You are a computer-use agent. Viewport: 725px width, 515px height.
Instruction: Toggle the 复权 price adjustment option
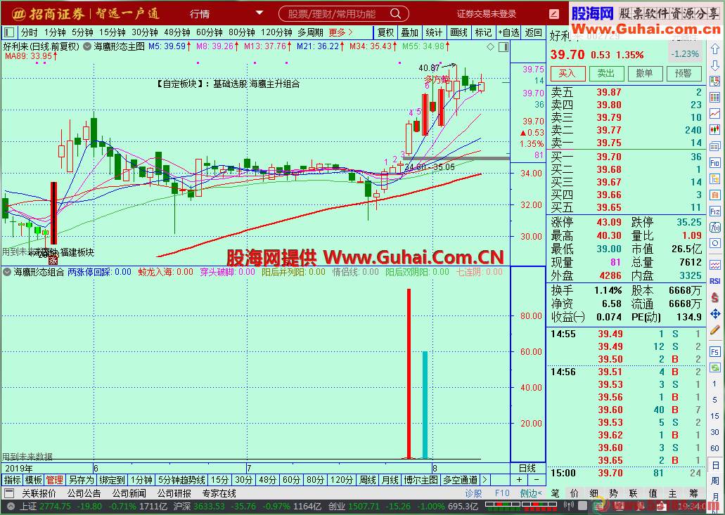385,32
